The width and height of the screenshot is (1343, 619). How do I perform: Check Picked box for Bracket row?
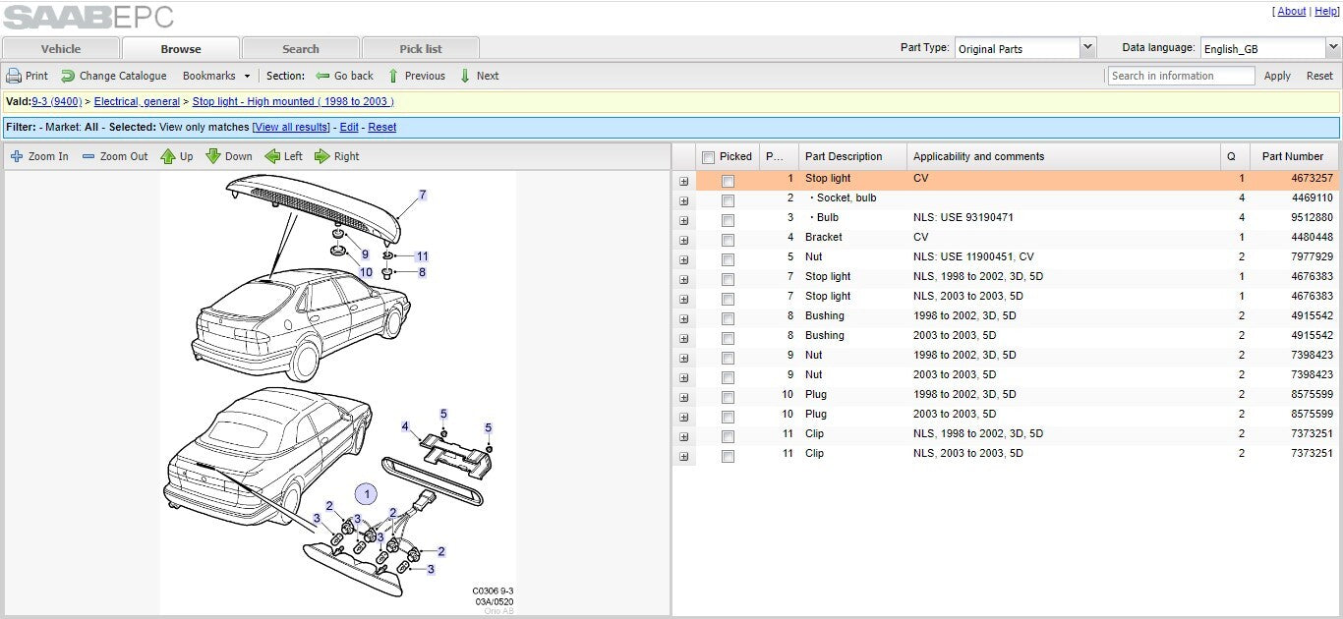(728, 240)
